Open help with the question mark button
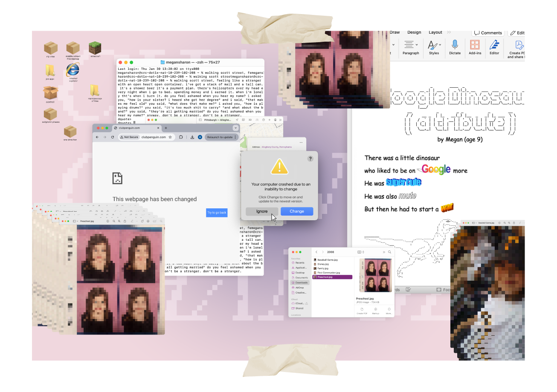Screen dimensions: 557x392 (x=310, y=159)
